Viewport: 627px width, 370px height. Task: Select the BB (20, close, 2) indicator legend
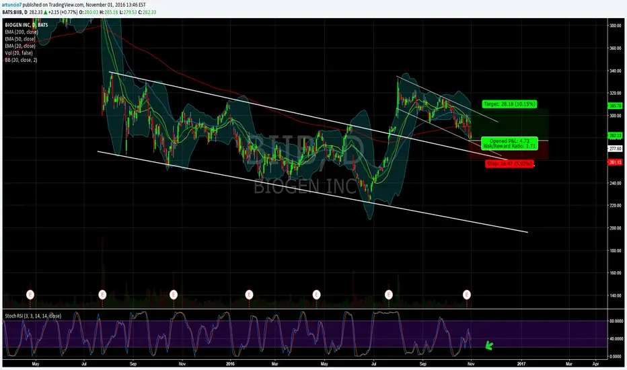tap(21, 60)
